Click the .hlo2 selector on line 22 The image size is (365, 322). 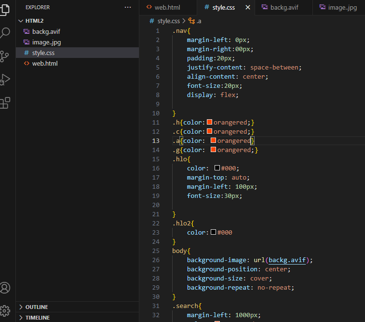[x=181, y=223]
